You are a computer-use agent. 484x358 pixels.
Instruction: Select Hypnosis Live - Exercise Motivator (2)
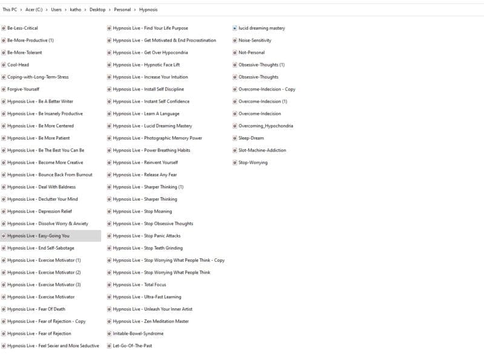point(44,273)
